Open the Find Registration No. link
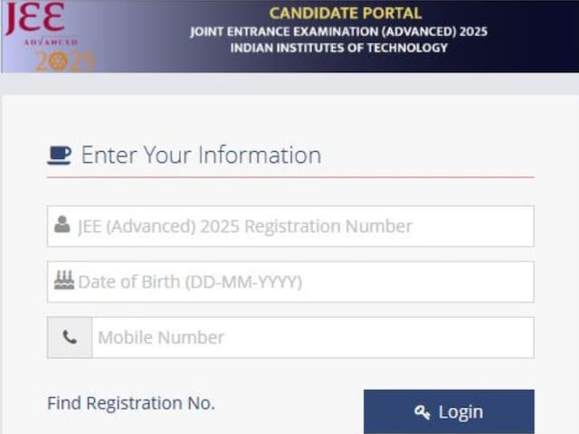This screenshot has height=434, width=579. (131, 403)
